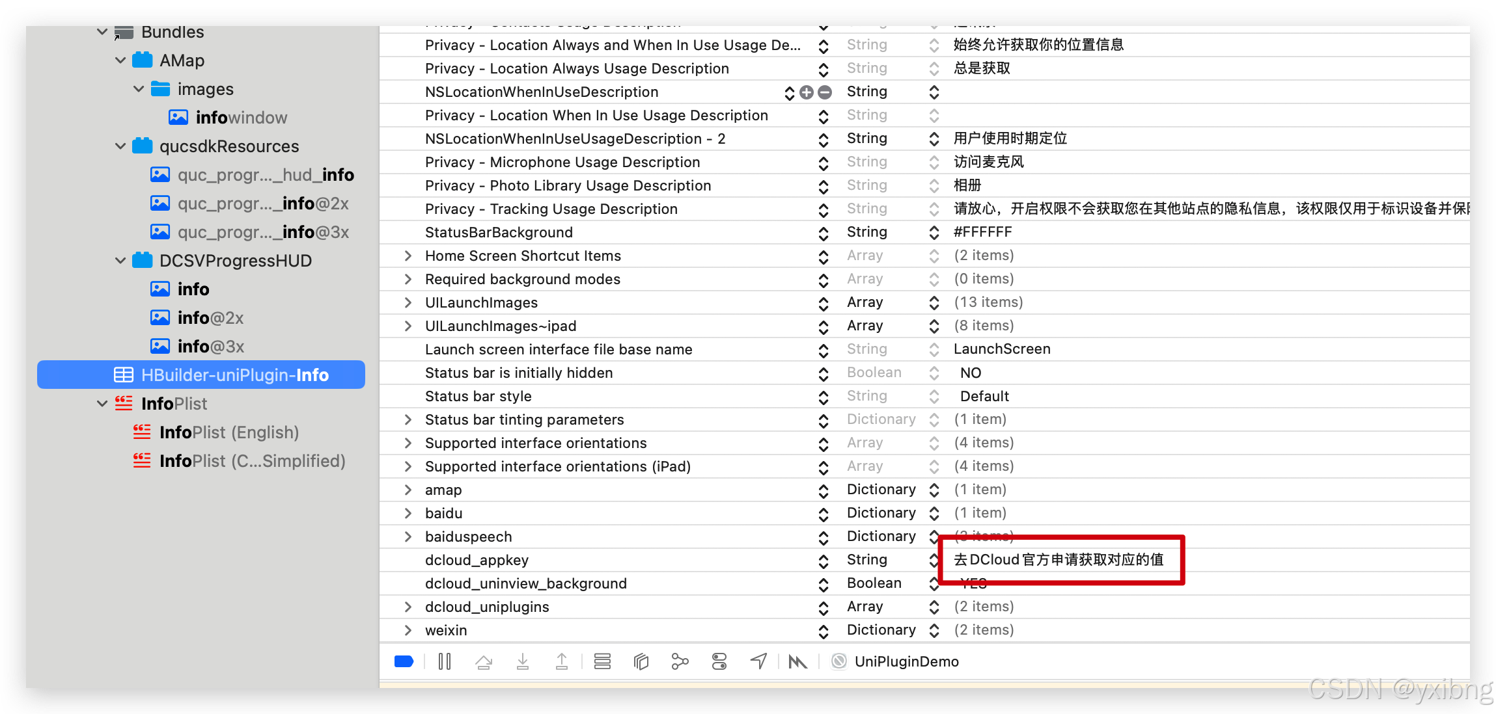Select HBuilder-uniPlugin-Info file in navigator
This screenshot has width=1496, height=714.
[234, 375]
